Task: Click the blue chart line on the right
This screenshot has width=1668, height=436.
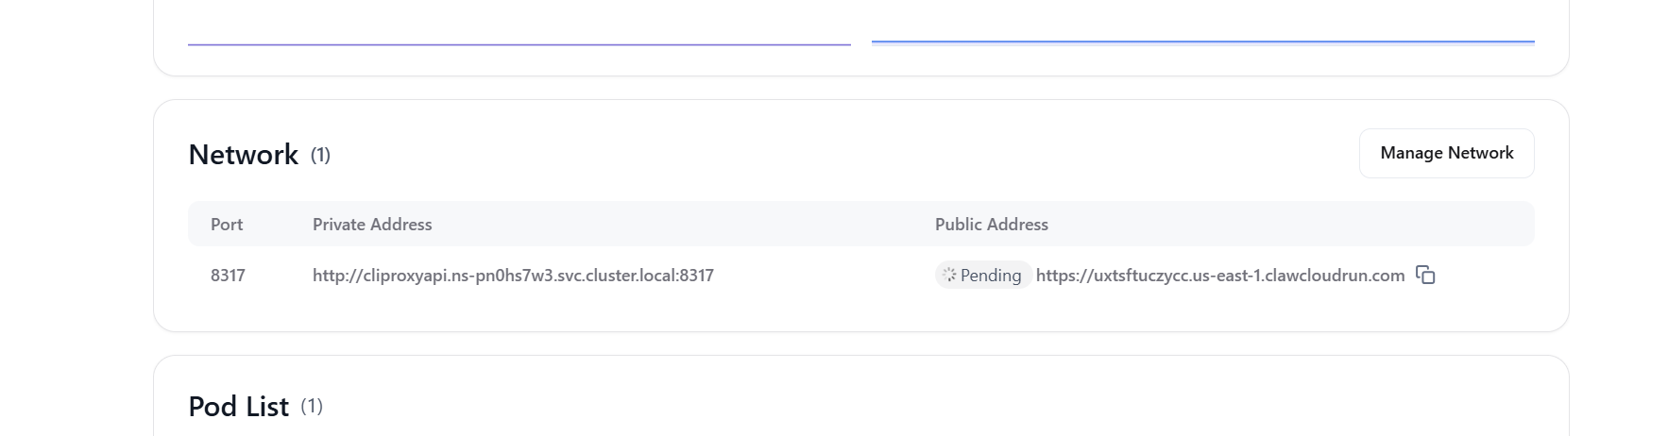Action: (1202, 42)
